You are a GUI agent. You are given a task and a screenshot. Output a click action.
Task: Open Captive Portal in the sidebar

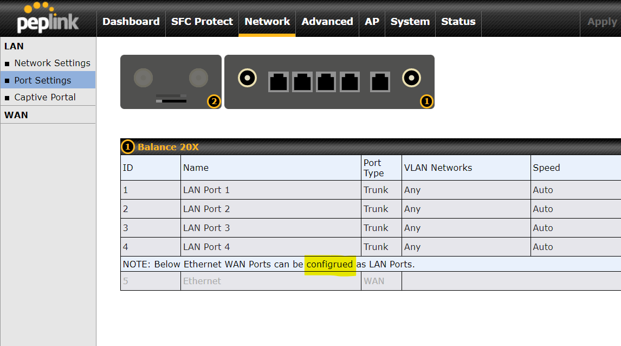pyautogui.click(x=45, y=97)
